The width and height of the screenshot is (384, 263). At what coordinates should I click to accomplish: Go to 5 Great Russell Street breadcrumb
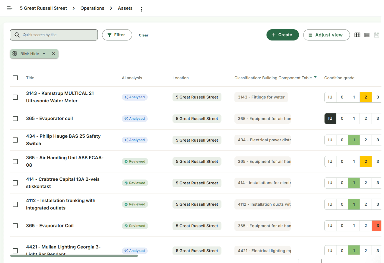44,8
